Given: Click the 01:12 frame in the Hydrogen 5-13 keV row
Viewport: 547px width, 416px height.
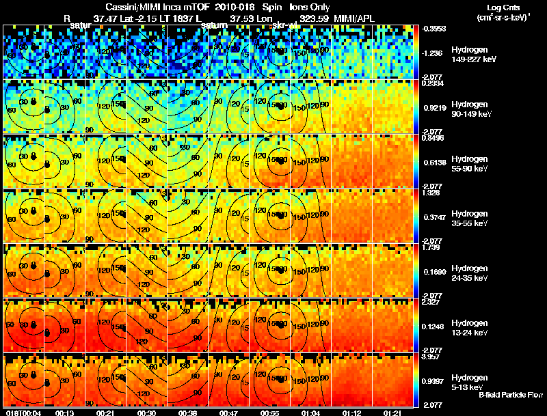Looking at the screenshot, I should click(x=351, y=380).
